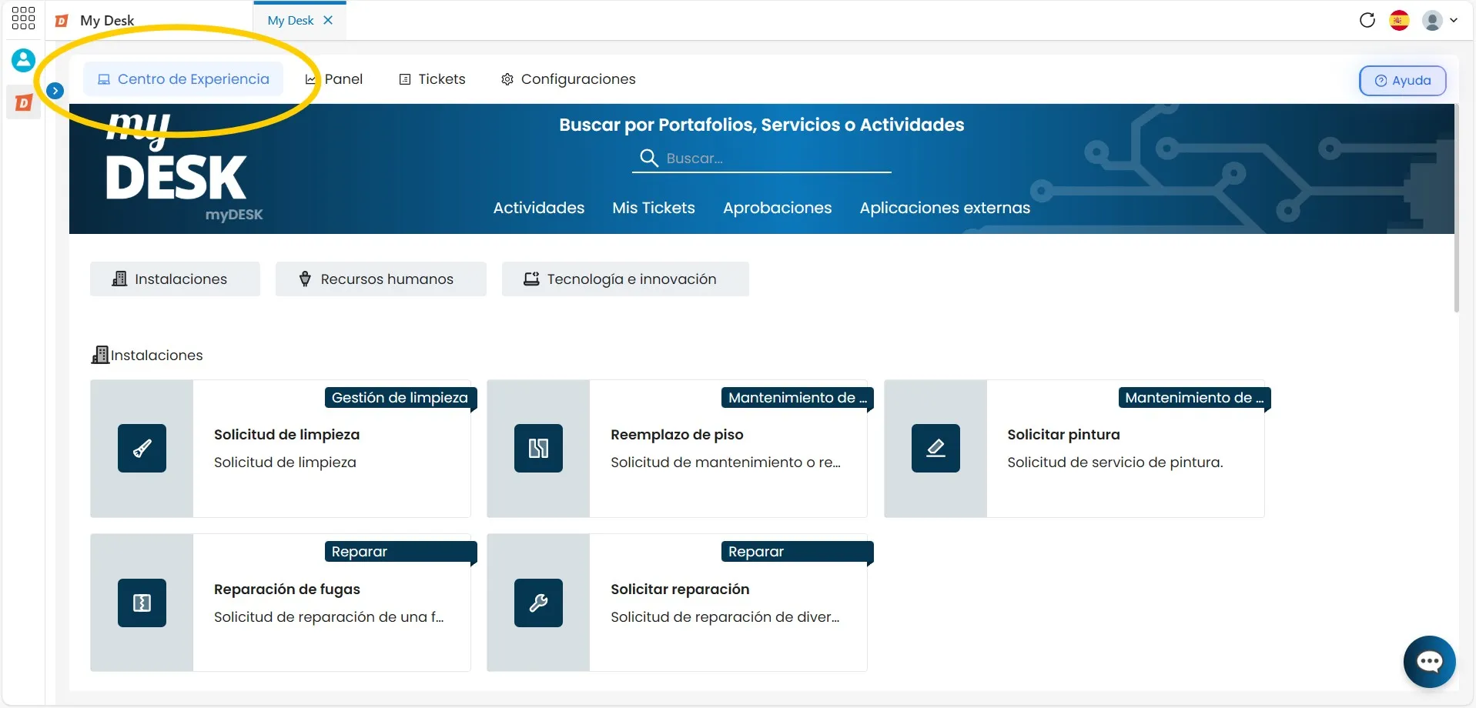
Task: Open Solicitud de limpieza service title
Action: (286, 435)
